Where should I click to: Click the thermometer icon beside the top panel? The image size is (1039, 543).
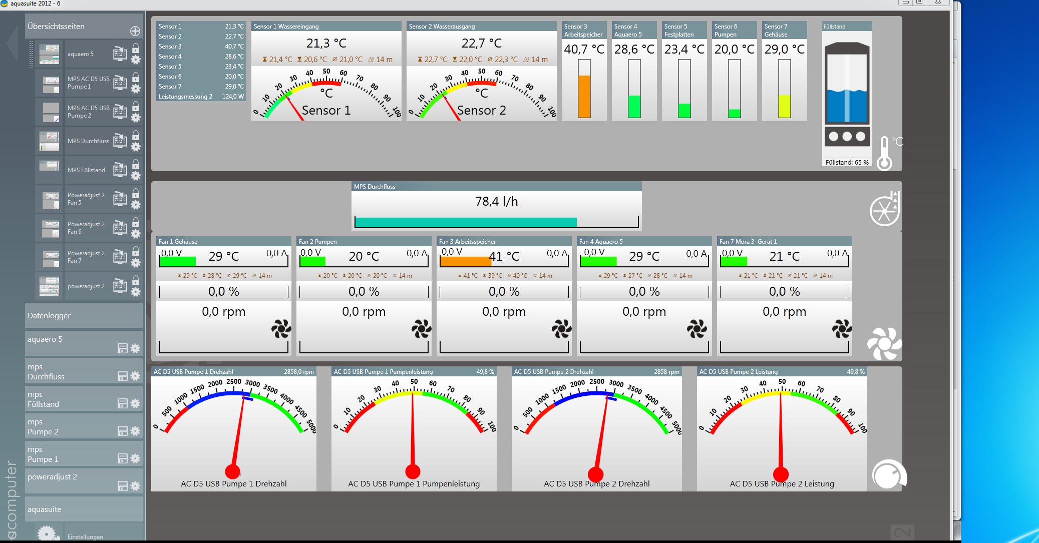coord(885,154)
